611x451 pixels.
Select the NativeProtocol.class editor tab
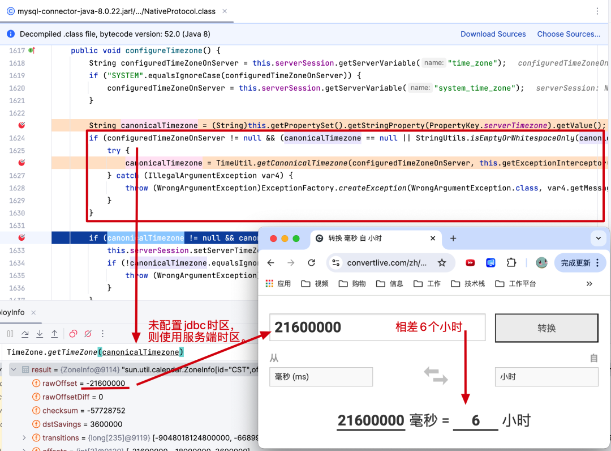pos(116,11)
